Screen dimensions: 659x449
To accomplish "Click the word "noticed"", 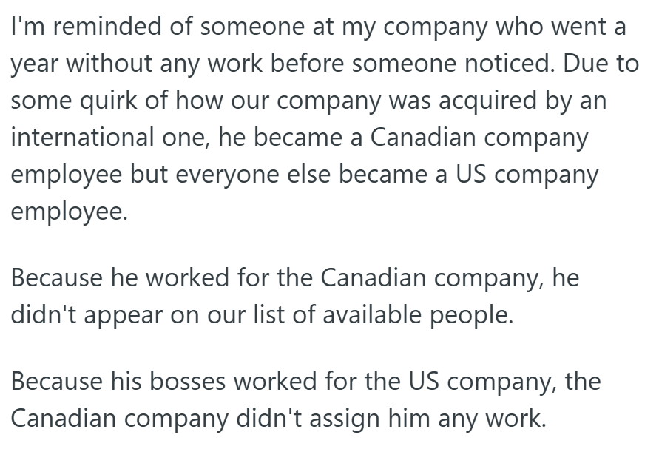I will click(507, 64).
